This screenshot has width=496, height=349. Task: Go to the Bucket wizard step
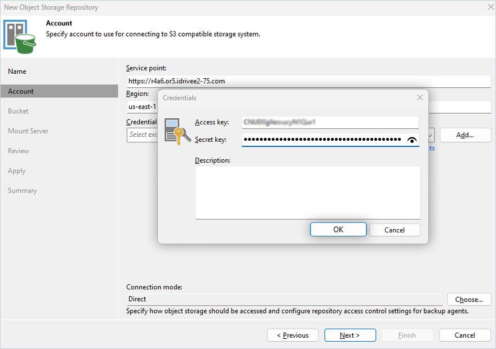click(18, 111)
